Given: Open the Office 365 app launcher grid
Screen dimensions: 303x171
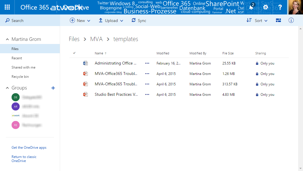Looking at the screenshot, I should (7, 7).
